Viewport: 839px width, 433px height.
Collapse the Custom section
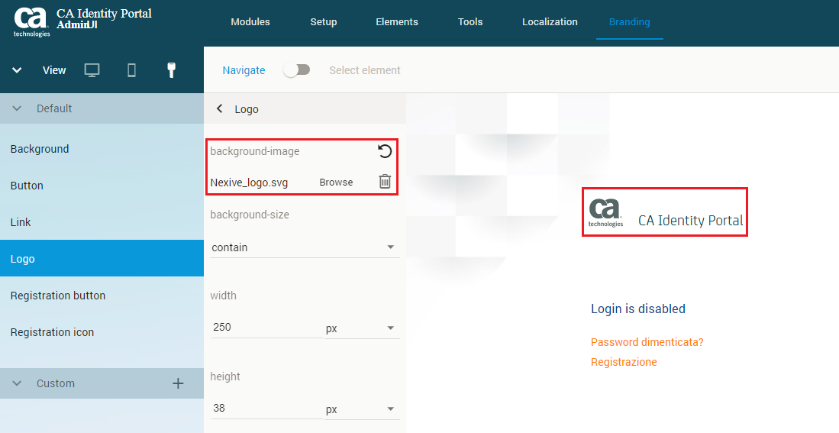pos(17,383)
